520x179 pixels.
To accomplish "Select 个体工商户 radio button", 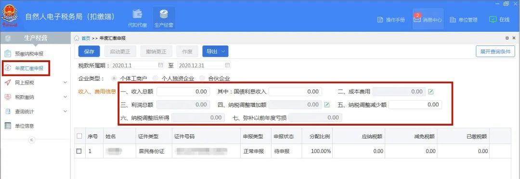I will pos(115,78).
